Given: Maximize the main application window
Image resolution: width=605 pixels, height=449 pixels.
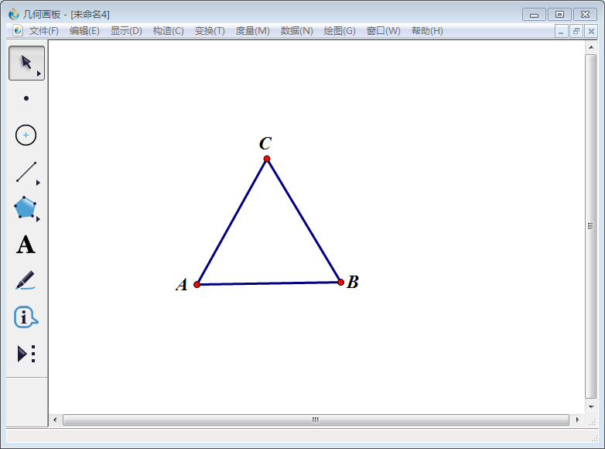Looking at the screenshot, I should click(559, 15).
